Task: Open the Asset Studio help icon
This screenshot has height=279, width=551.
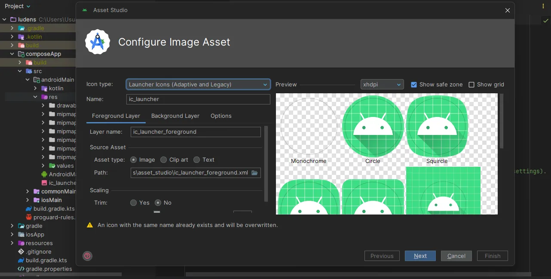Action: point(87,256)
